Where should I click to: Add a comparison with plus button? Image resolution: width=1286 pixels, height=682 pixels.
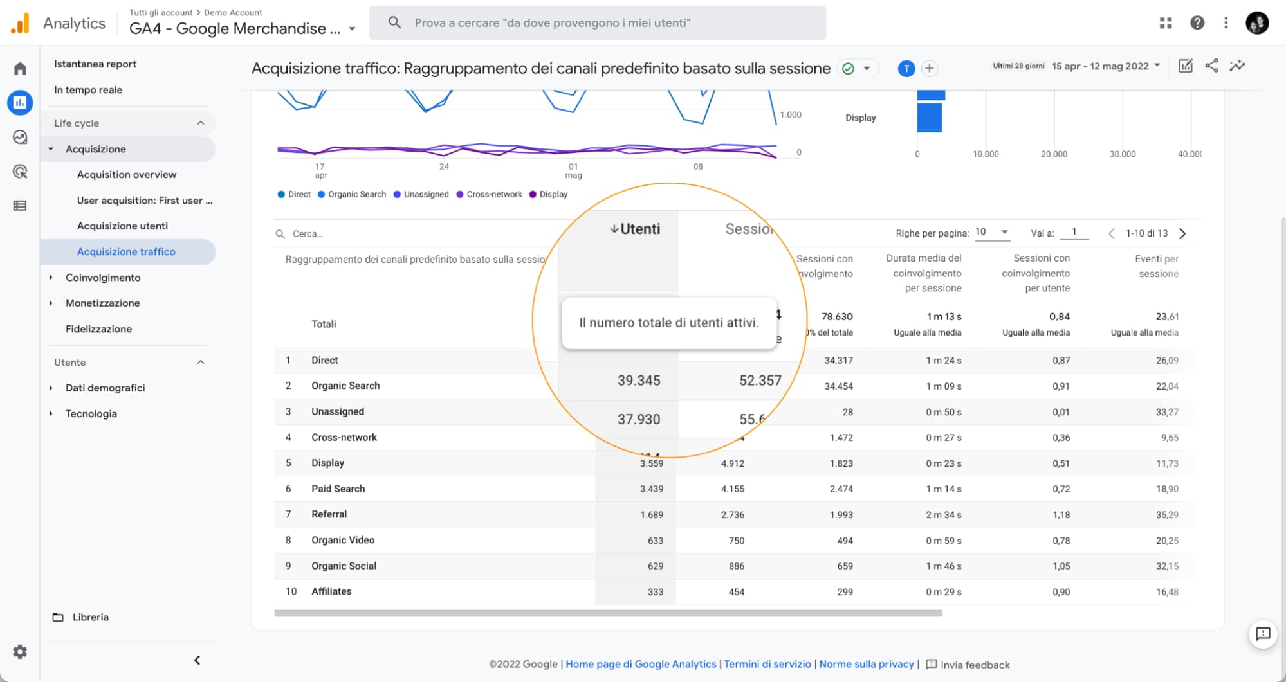point(930,69)
